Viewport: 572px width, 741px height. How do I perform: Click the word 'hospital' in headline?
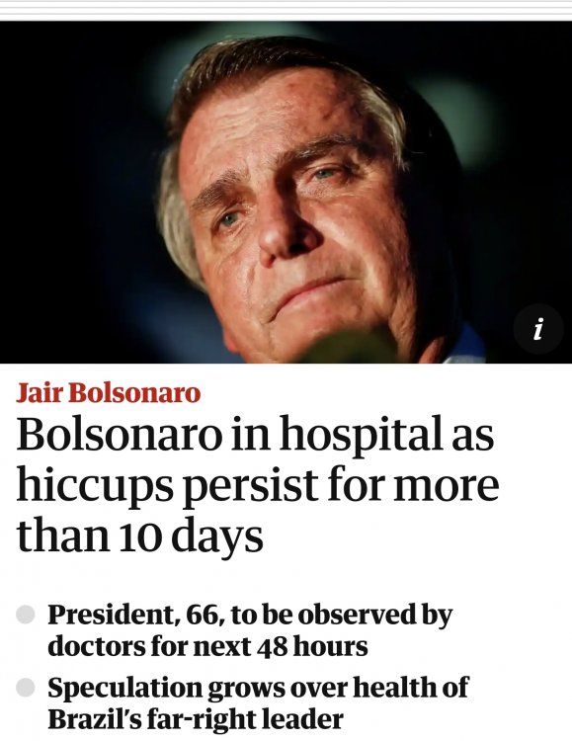tap(363, 436)
